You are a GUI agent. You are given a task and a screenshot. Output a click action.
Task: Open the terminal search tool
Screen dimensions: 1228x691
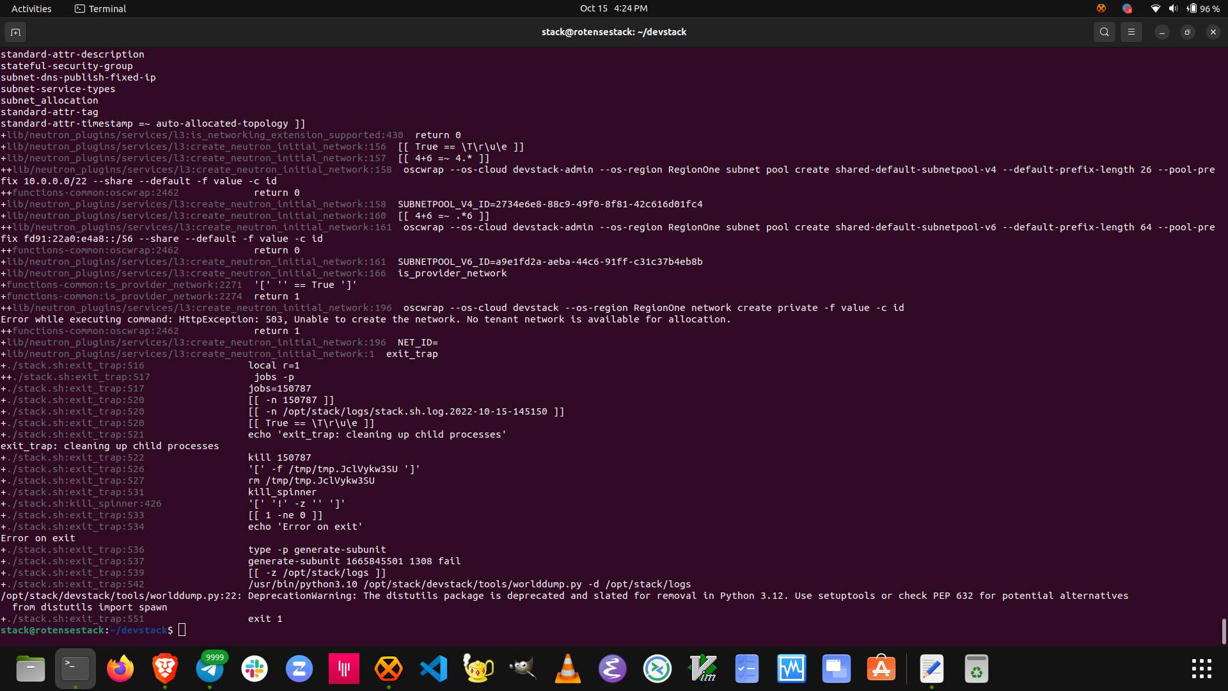click(x=1104, y=32)
